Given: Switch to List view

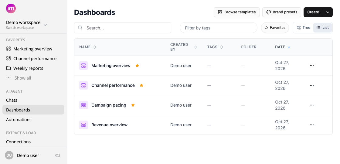Looking at the screenshot, I should (322, 28).
